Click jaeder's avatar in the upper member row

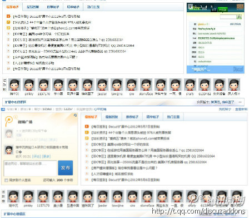[x=102, y=85]
